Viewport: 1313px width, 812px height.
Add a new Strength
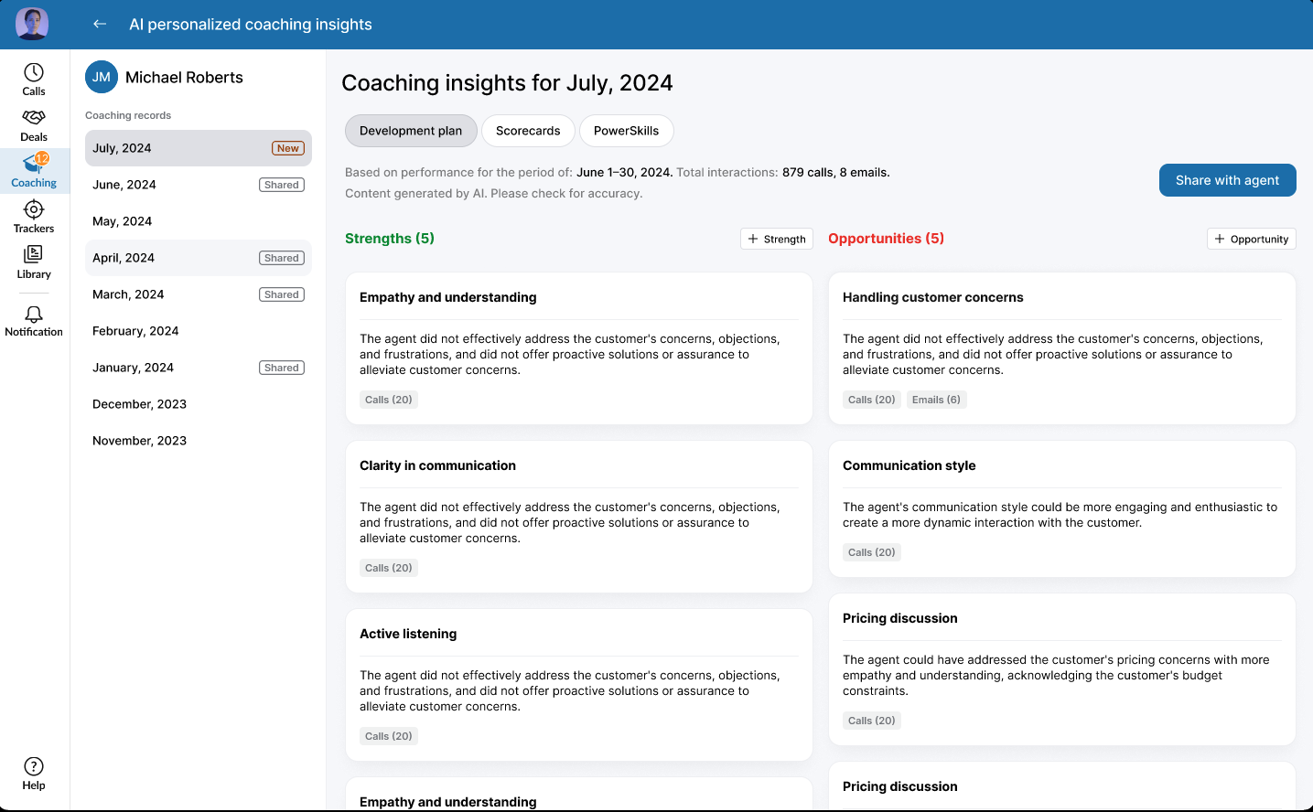pyautogui.click(x=776, y=239)
